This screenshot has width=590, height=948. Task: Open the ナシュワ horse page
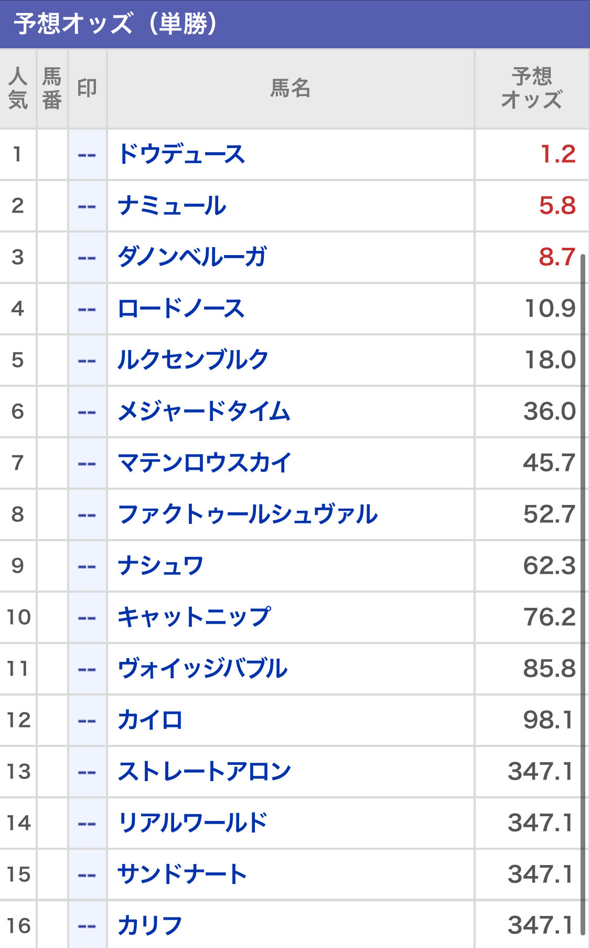pos(160,566)
